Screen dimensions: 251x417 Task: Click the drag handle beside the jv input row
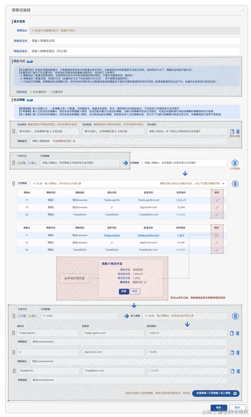point(14,352)
